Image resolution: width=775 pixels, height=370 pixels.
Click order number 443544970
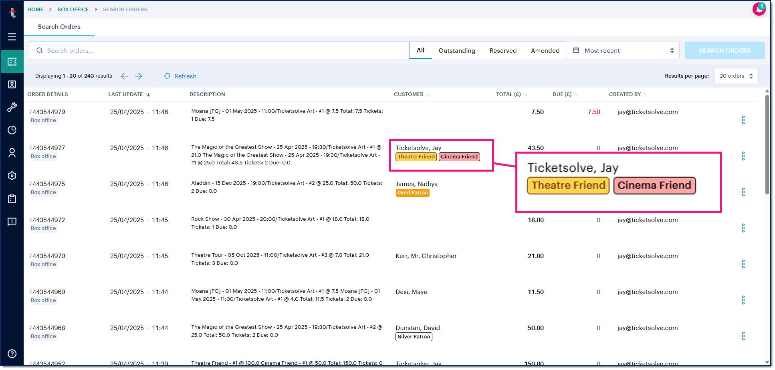coord(47,256)
